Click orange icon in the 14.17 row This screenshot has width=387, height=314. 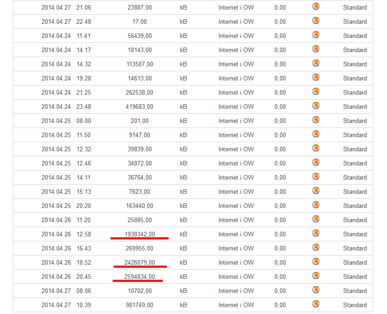click(316, 49)
